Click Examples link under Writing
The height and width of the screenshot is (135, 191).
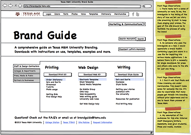pyautogui.click(x=120, y=82)
